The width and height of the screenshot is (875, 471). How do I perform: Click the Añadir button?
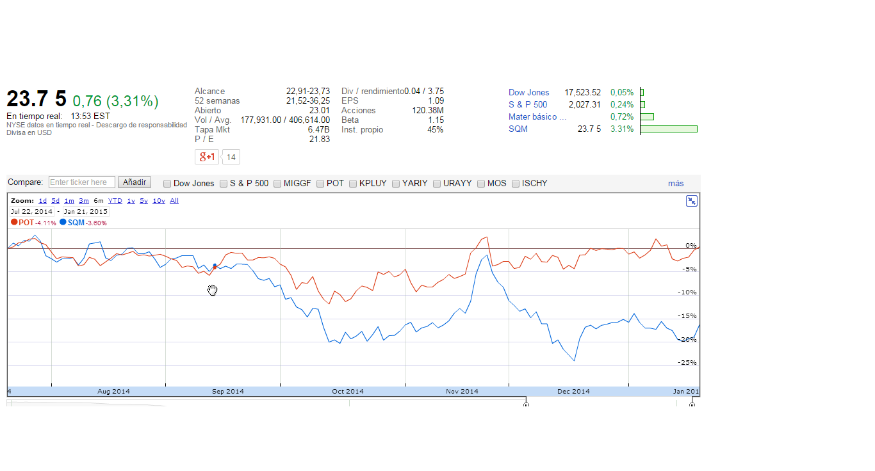(x=135, y=182)
